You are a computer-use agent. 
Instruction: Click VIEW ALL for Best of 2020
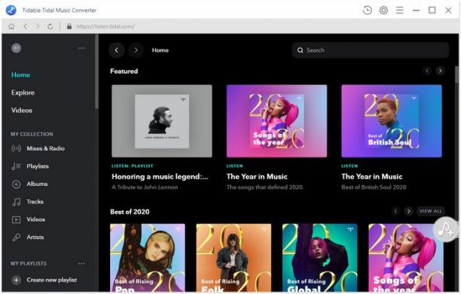click(x=431, y=211)
